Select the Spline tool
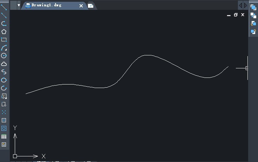 [x=4, y=72]
